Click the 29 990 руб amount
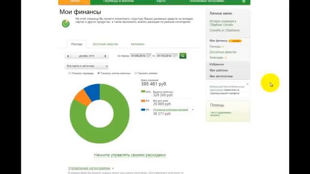The height and width of the screenshot is (174, 310). click(162, 104)
